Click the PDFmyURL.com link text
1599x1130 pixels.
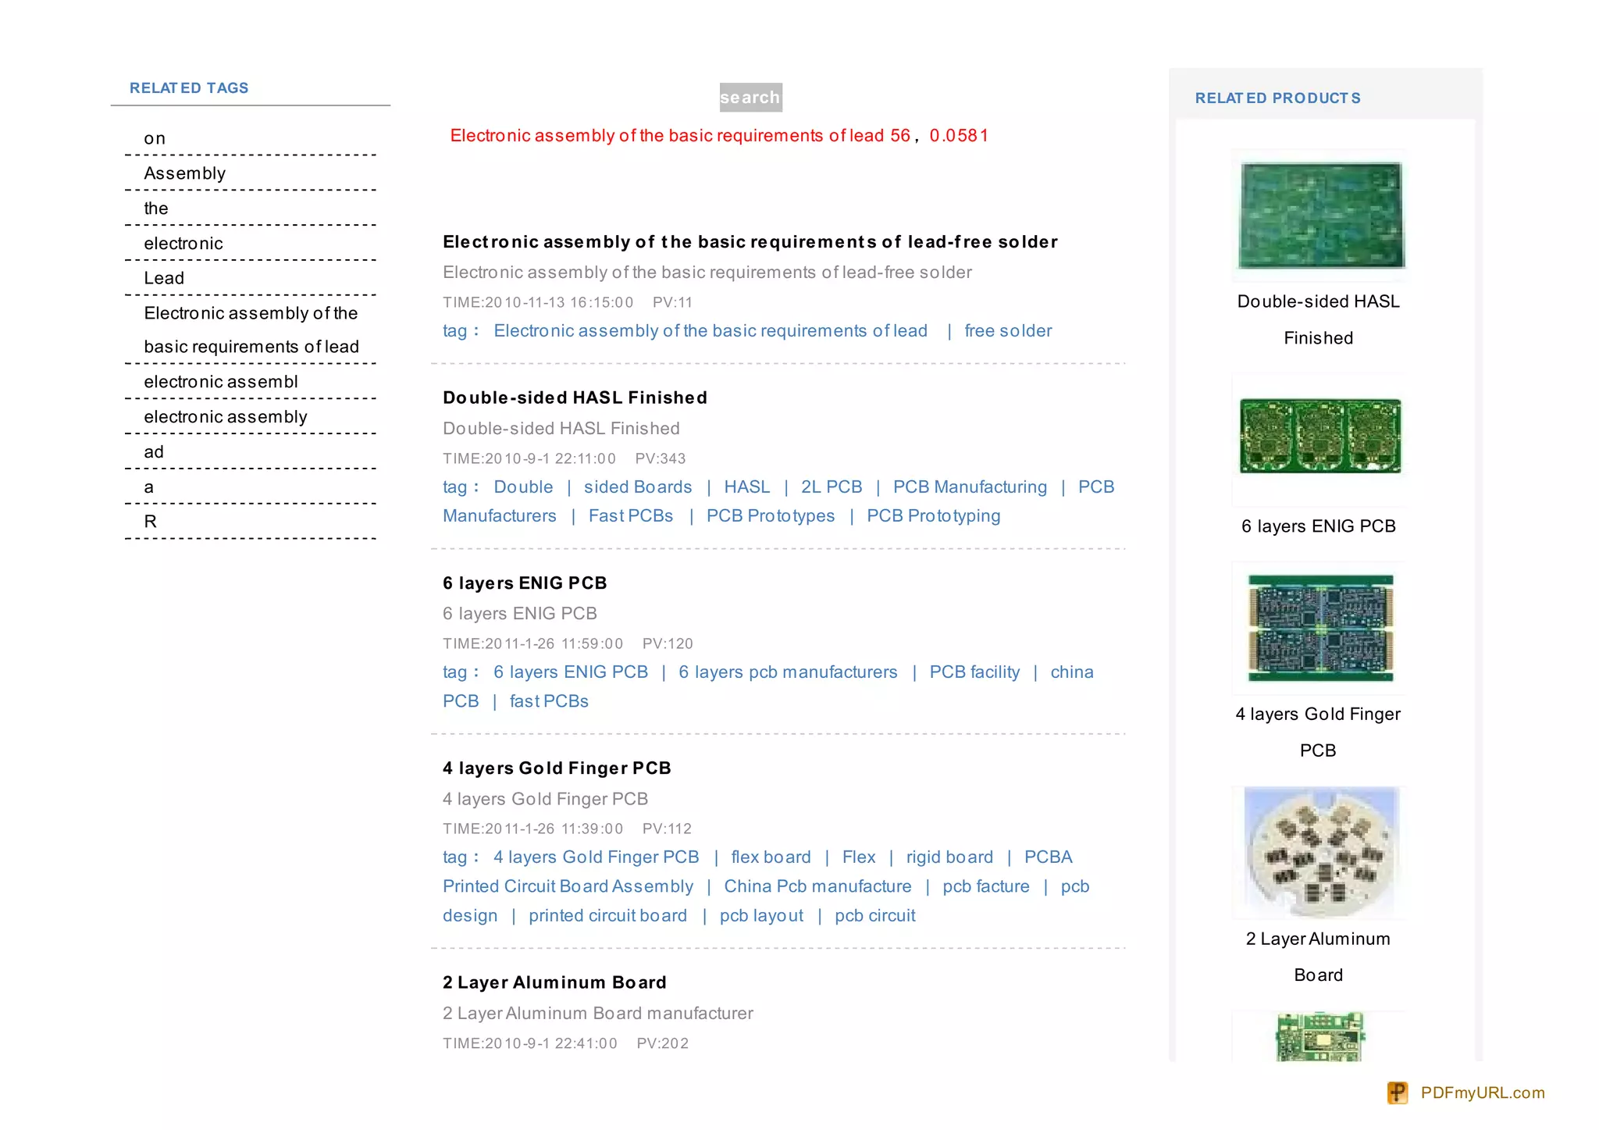(1482, 1093)
